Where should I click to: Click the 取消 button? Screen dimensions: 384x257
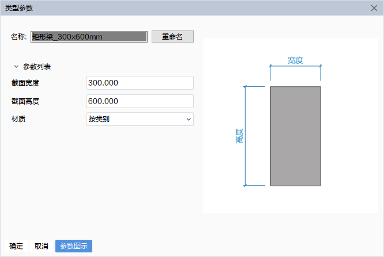(42, 246)
